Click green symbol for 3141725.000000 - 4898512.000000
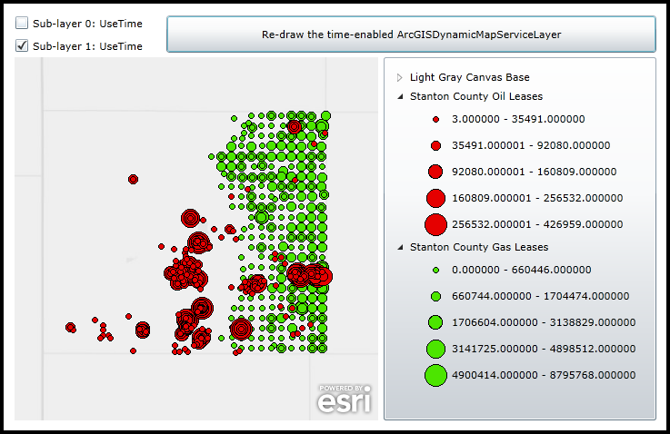 click(435, 349)
